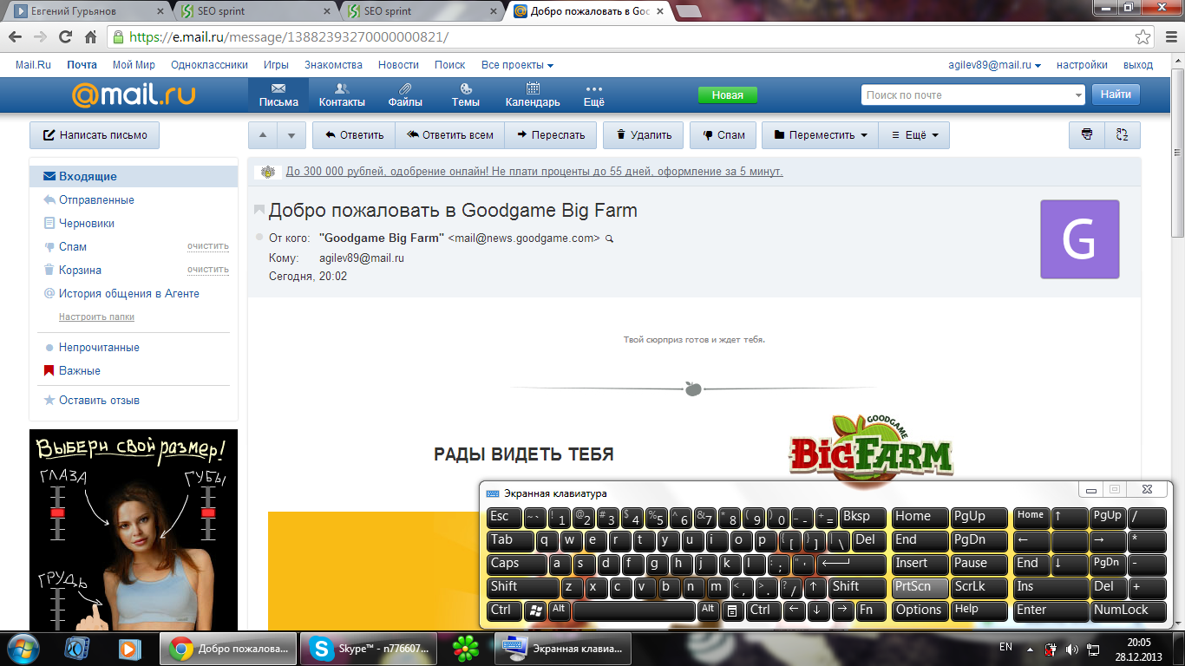Click Chrome forward arrow
This screenshot has width=1185, height=666.
[40, 37]
